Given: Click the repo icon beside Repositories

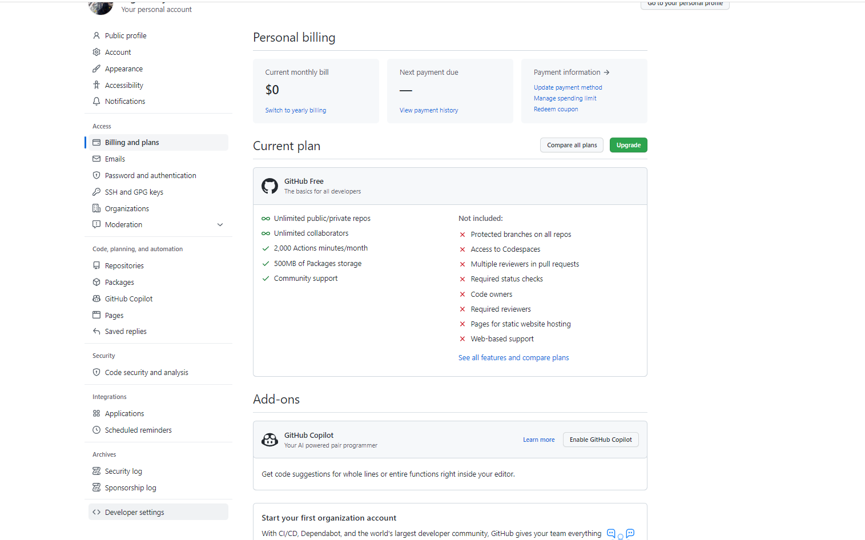Looking at the screenshot, I should 96,265.
